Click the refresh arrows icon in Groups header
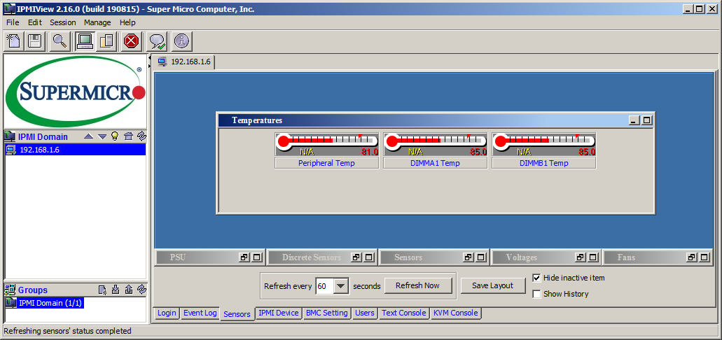 (142, 290)
